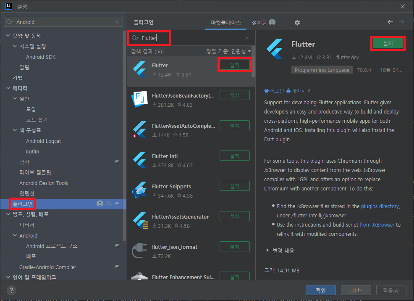Select Kotlin color scheme item
Image resolution: width=414 pixels, height=301 pixels.
32,151
